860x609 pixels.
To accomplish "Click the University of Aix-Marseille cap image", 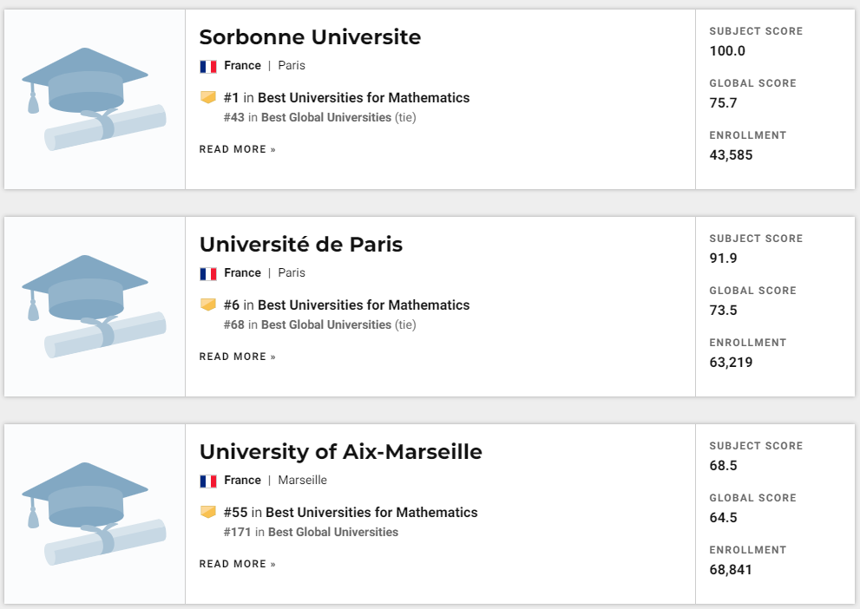I will click(94, 514).
